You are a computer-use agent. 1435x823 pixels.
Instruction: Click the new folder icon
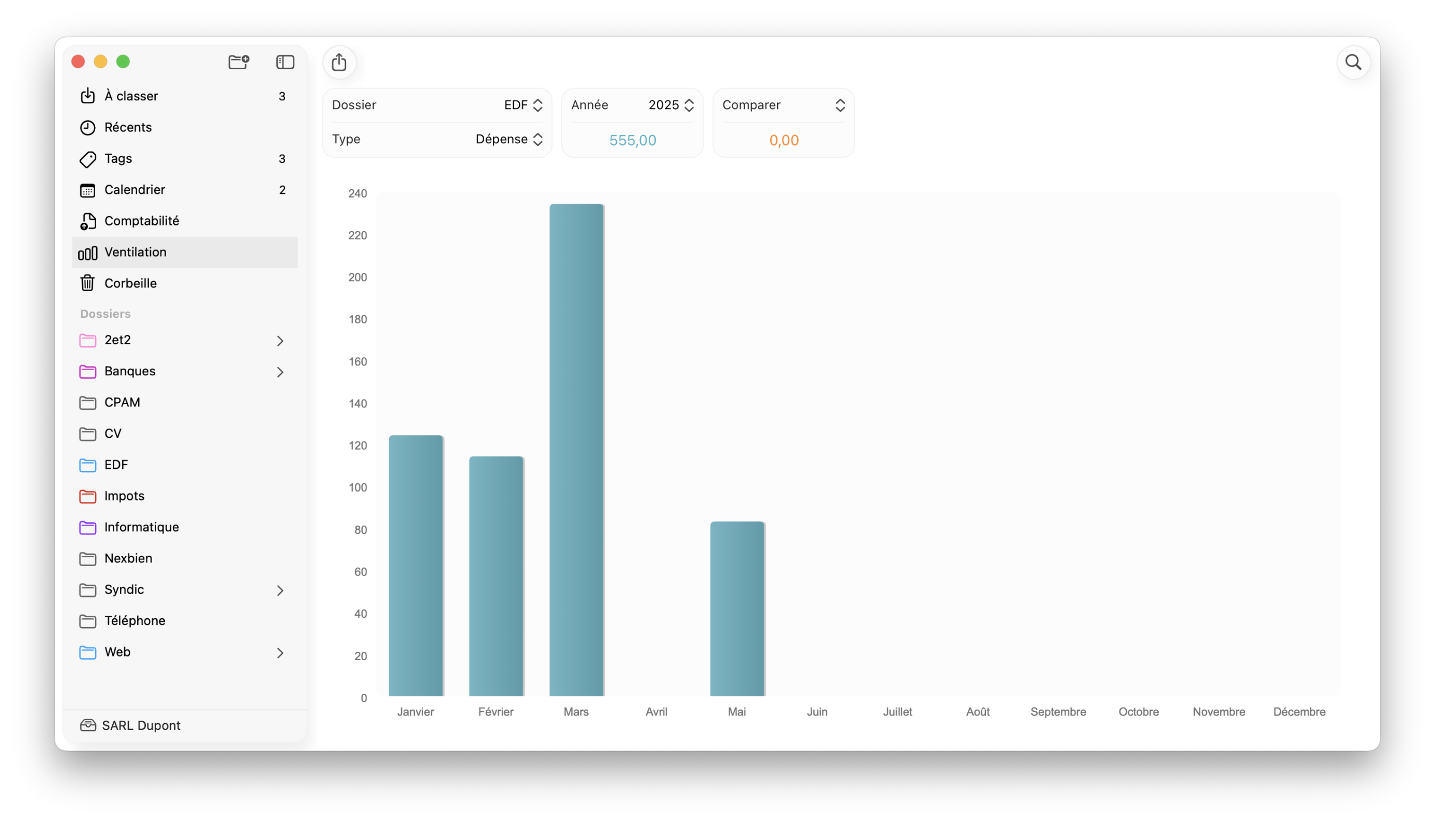click(238, 62)
